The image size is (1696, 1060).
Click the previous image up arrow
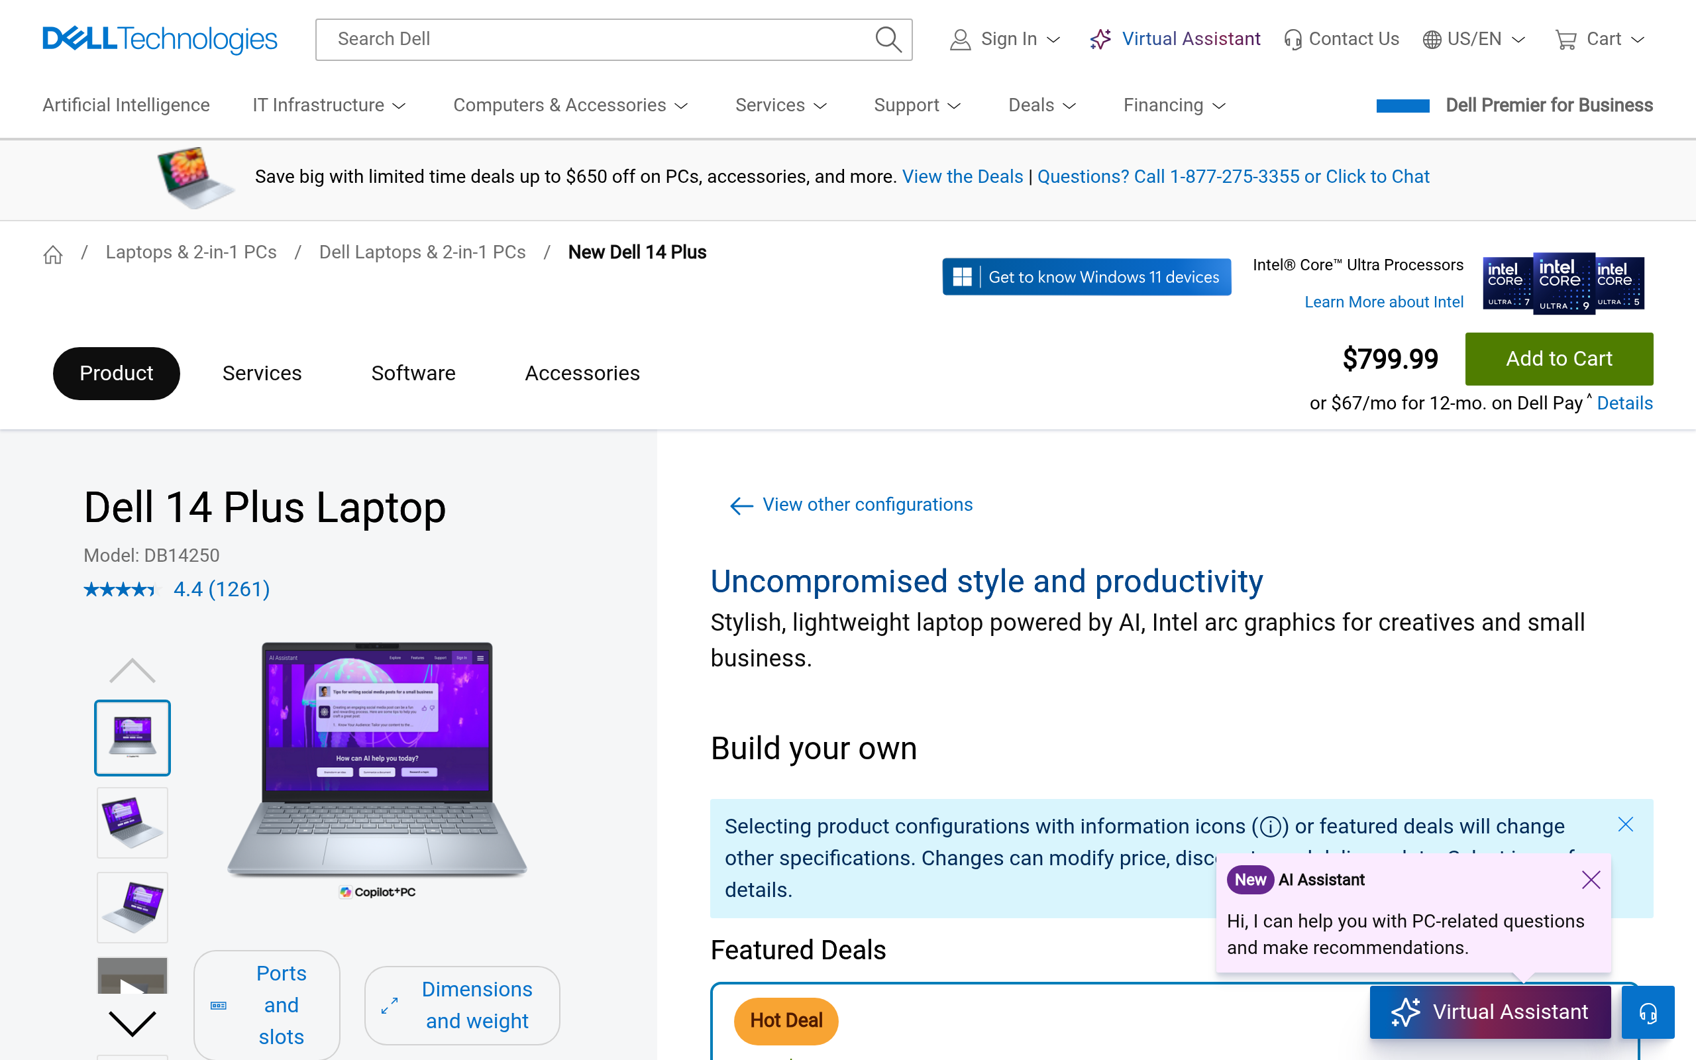coord(132,671)
